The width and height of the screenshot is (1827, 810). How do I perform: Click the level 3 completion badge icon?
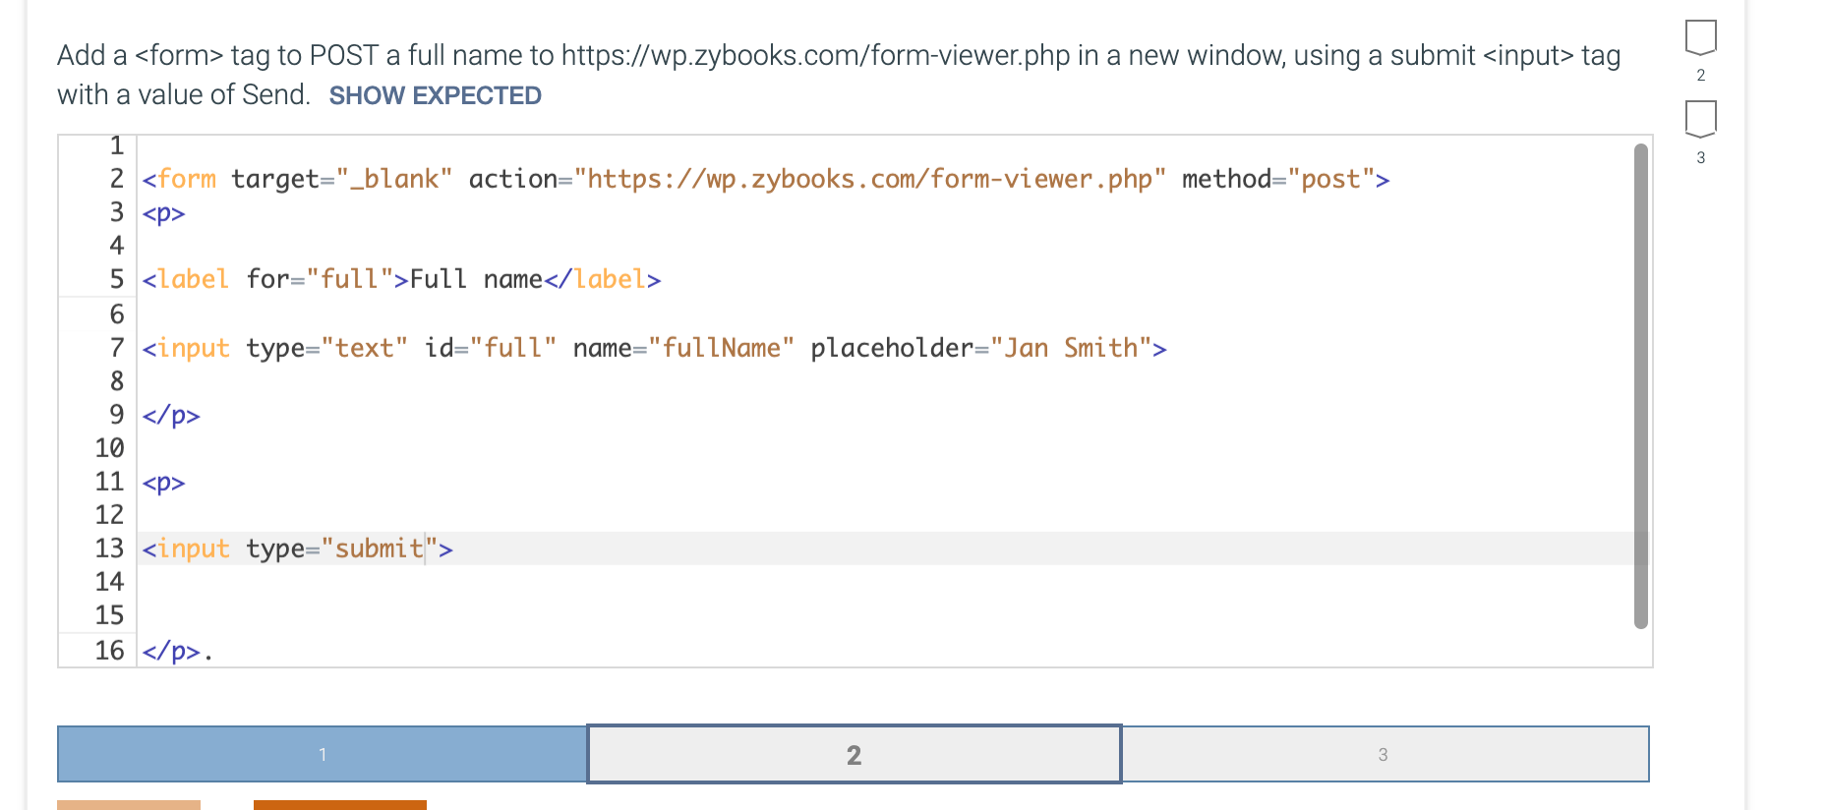[1700, 119]
